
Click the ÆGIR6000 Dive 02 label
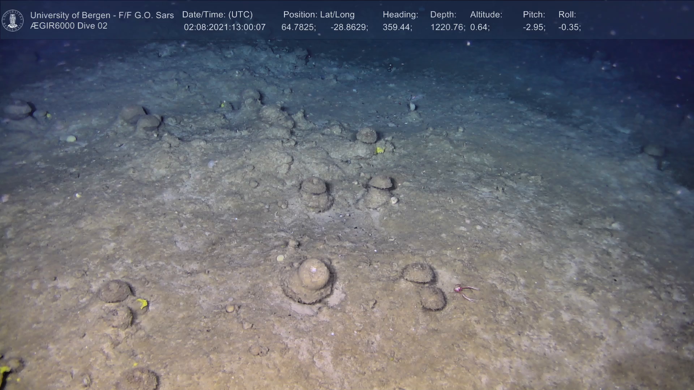coord(69,26)
